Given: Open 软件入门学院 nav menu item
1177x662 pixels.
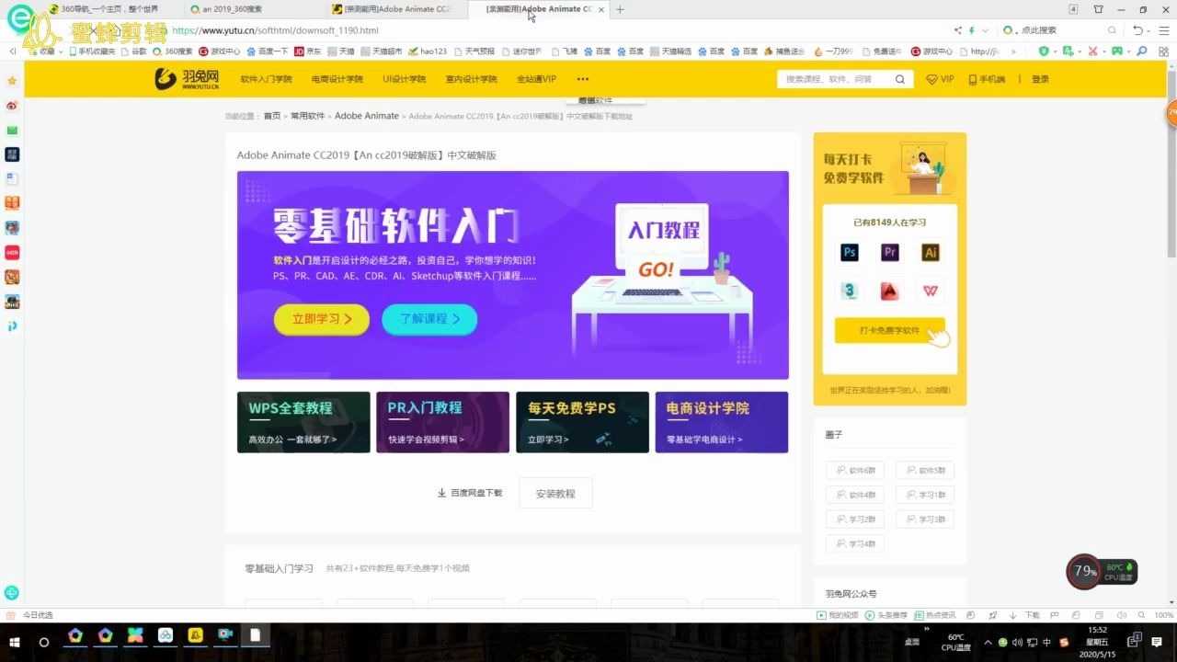Looking at the screenshot, I should tap(266, 80).
